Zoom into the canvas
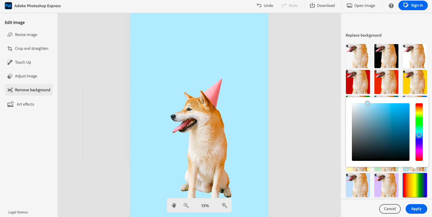Image resolution: width=432 pixels, height=217 pixels. pyautogui.click(x=224, y=205)
